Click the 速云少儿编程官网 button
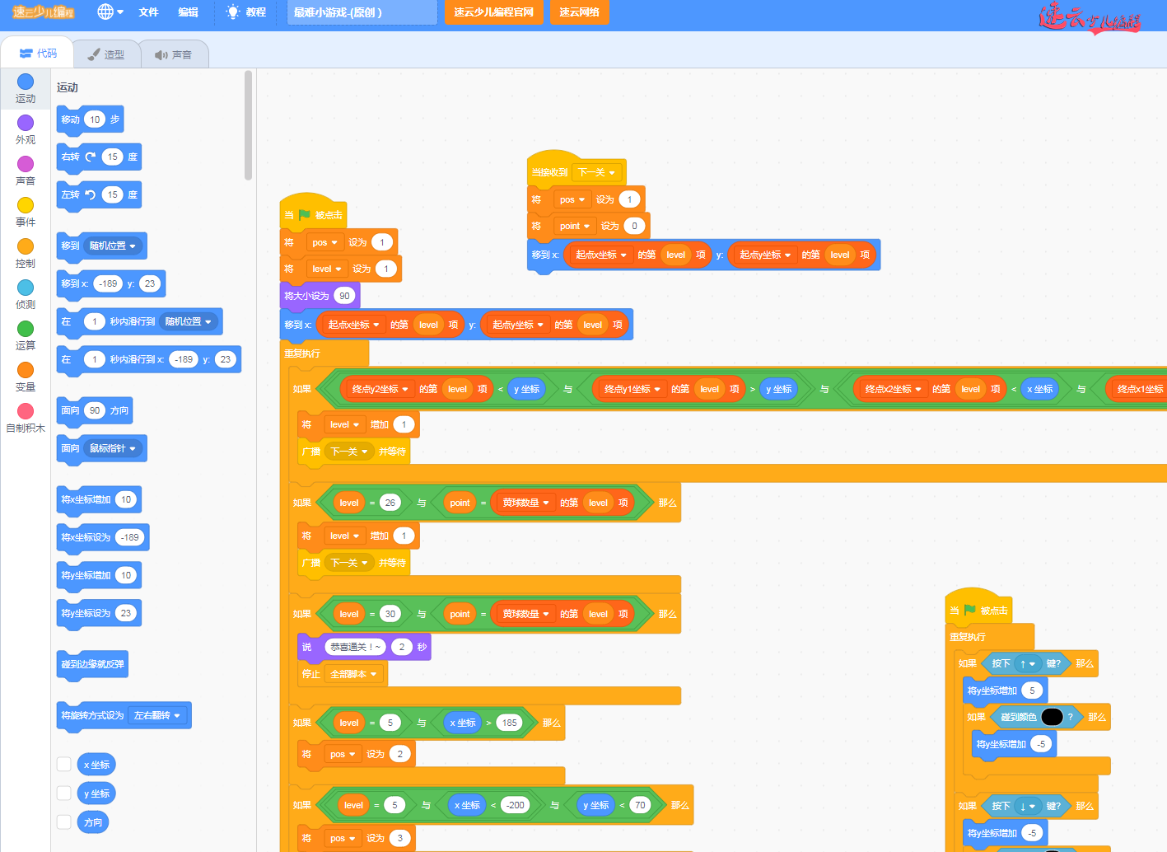Image resolution: width=1167 pixels, height=852 pixels. (x=494, y=12)
